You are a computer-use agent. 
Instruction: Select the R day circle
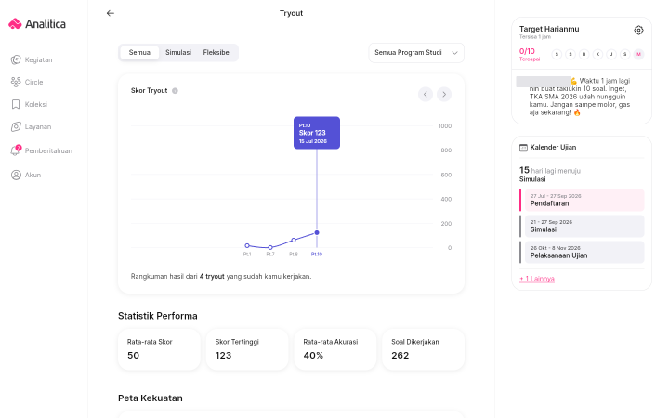pyautogui.click(x=584, y=54)
